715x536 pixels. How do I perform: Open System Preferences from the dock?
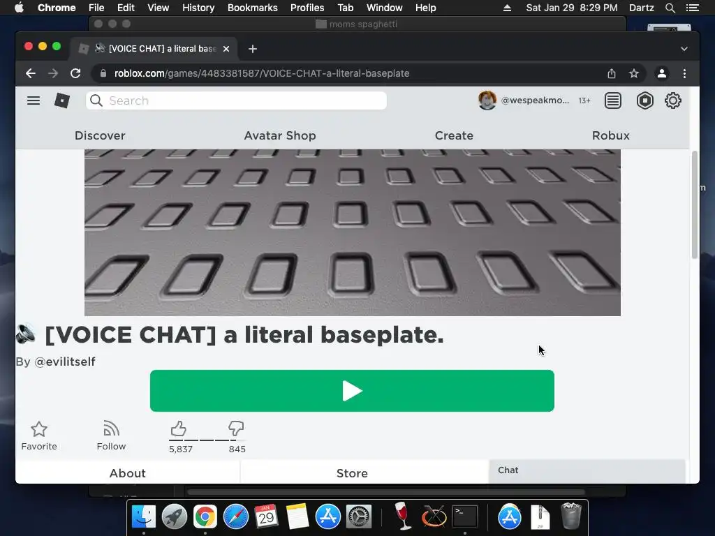pyautogui.click(x=359, y=516)
